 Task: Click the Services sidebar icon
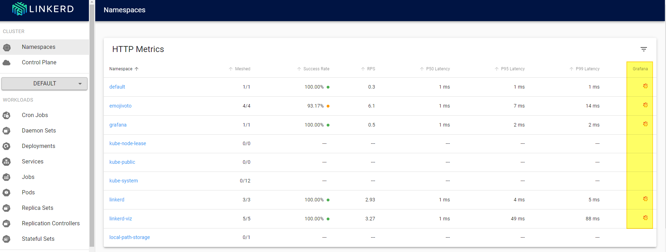(x=7, y=162)
